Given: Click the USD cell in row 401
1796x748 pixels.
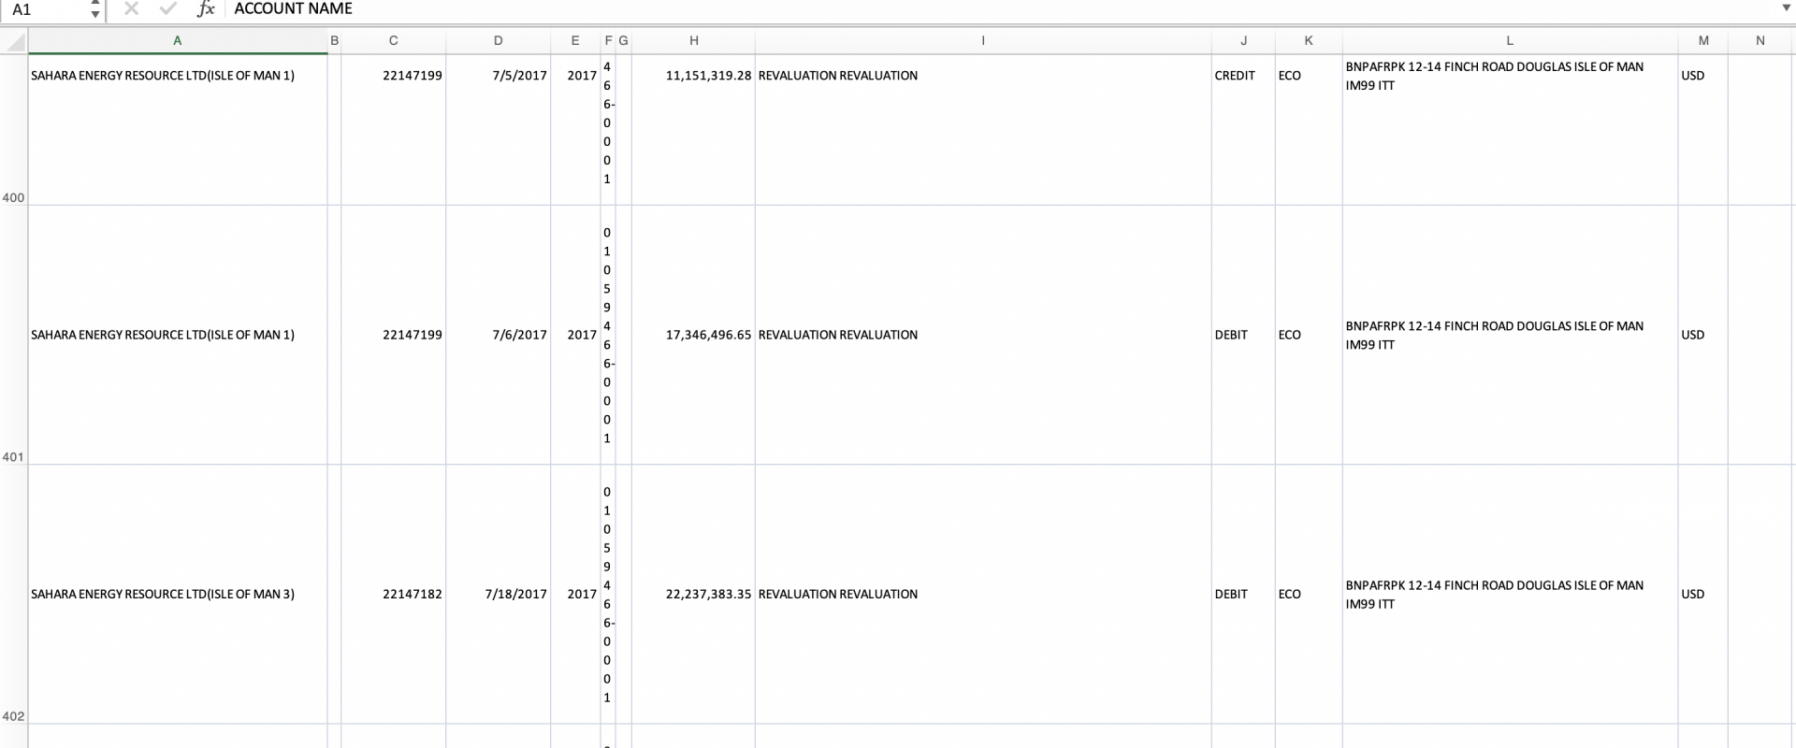Looking at the screenshot, I should coord(1702,335).
